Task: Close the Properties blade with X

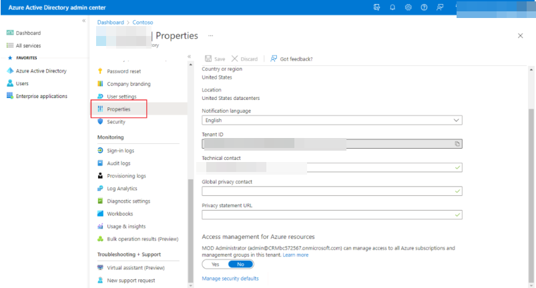Action: (520, 35)
